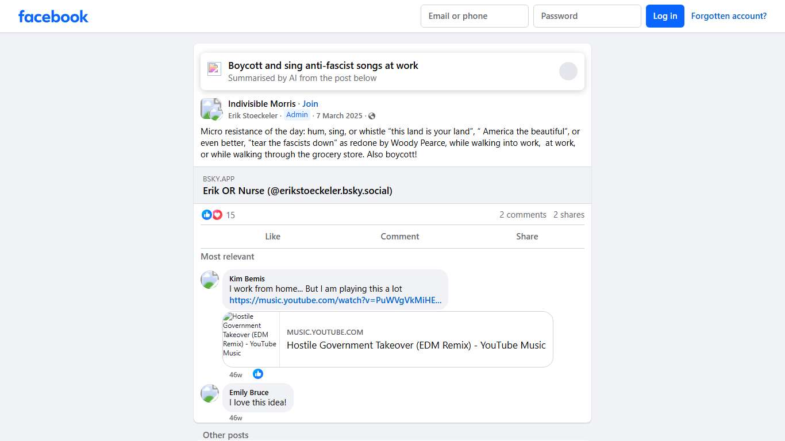
Task: Join the Indivisible Morris group
Action: [x=310, y=104]
